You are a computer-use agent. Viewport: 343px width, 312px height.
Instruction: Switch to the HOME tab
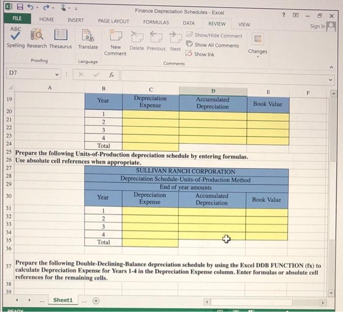point(47,20)
